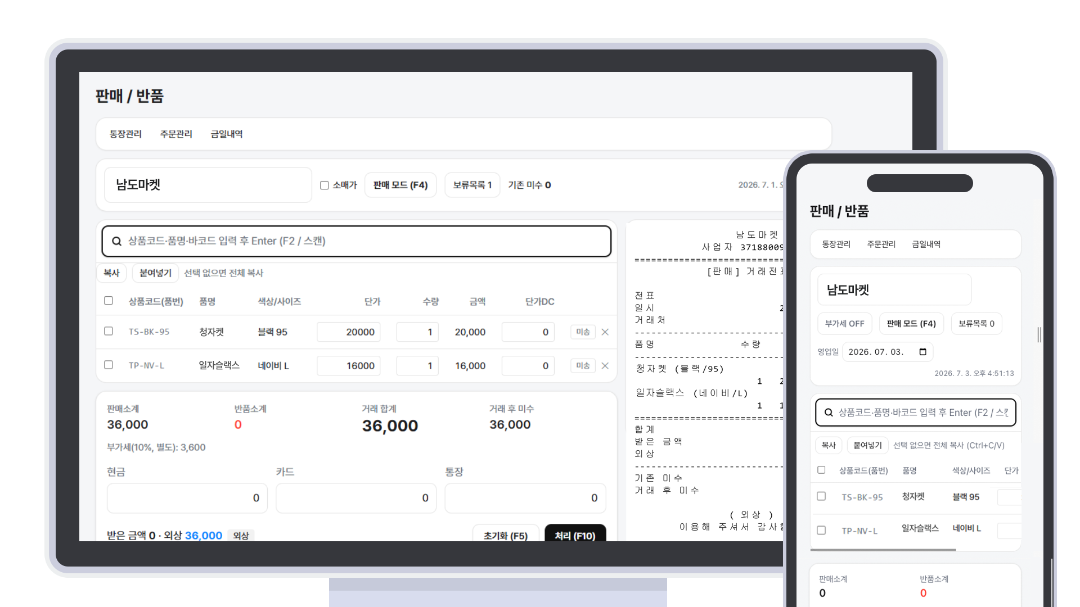
Task: Click the phone table horizontal scrollbar
Action: point(883,550)
